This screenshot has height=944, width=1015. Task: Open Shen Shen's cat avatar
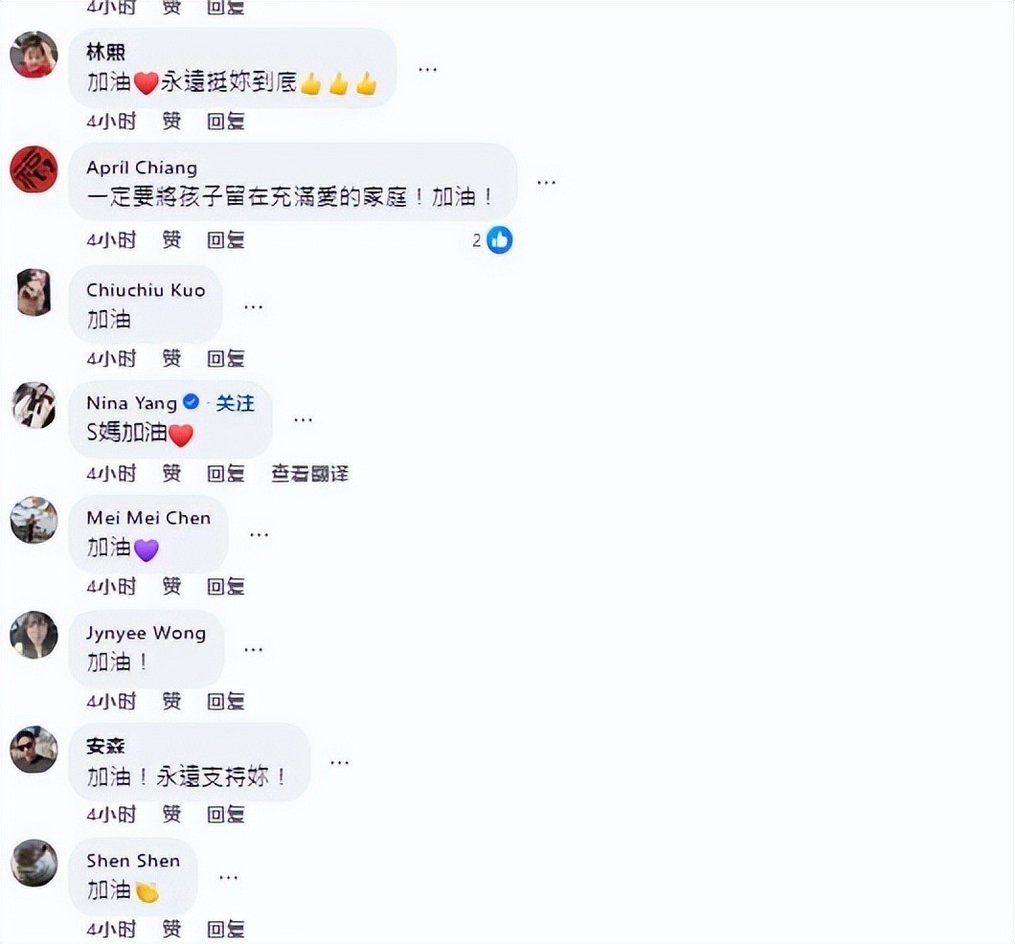coord(34,864)
